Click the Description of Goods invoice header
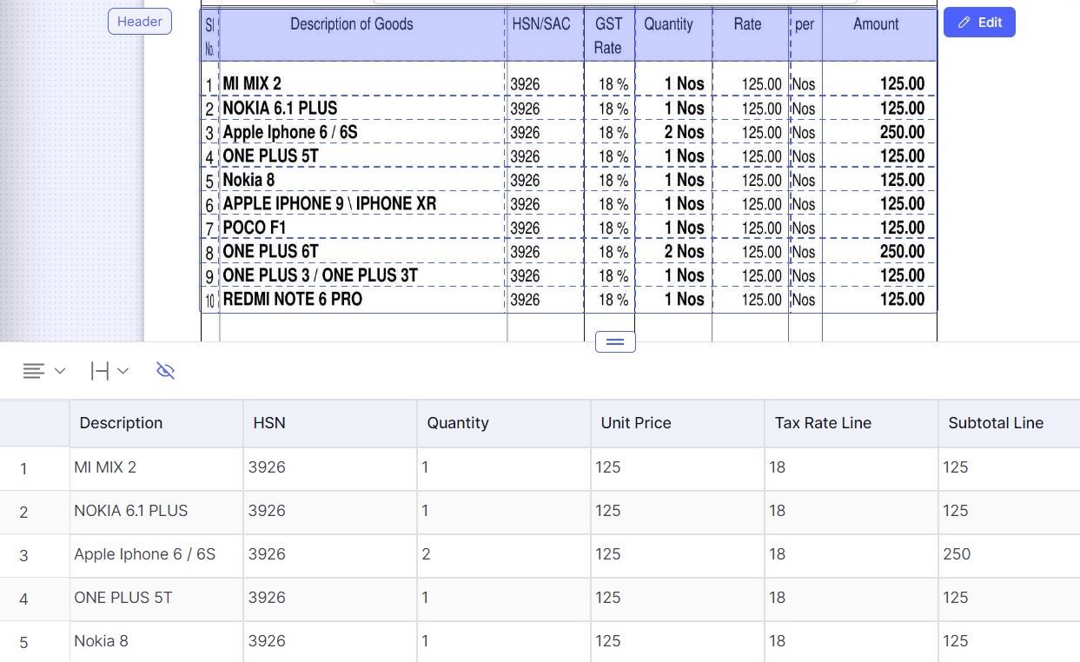This screenshot has width=1080, height=662. pos(352,24)
